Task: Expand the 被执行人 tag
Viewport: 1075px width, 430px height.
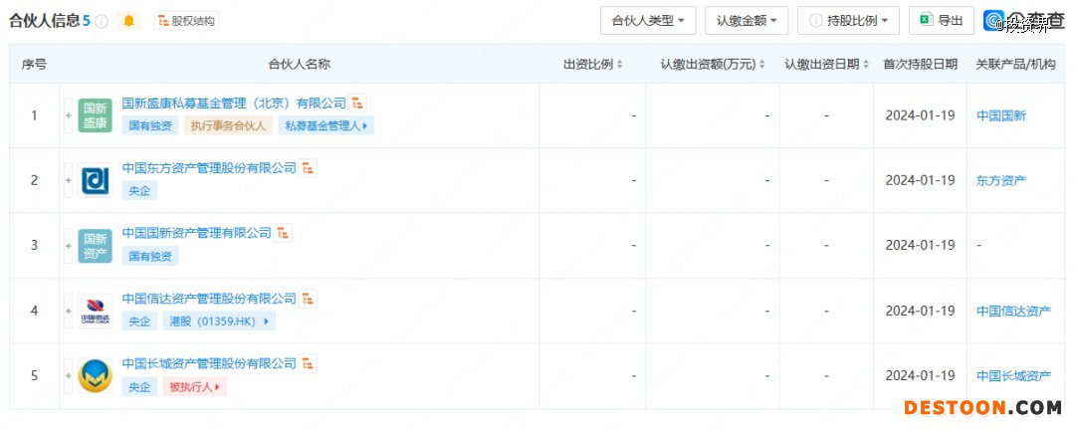Action: click(x=194, y=386)
